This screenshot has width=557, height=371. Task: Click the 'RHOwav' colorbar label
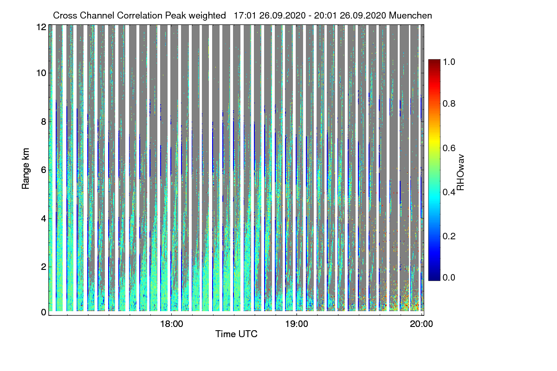click(461, 173)
